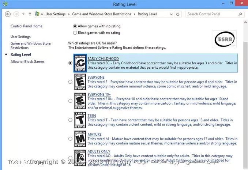Viewport: 248px width, 170px height.
Task: Click the Forward navigation arrow
Action: pyautogui.click(x=16, y=14)
